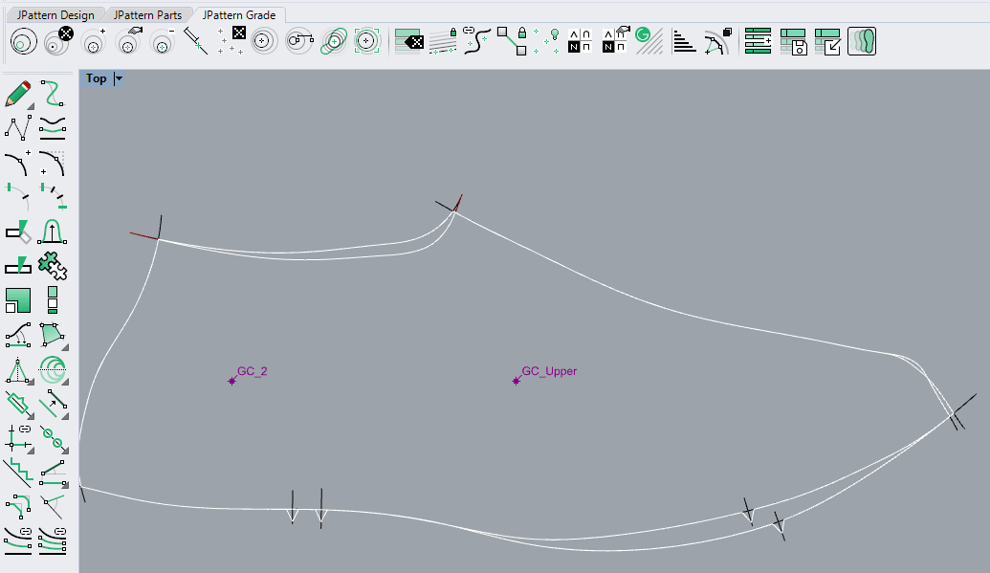Select the JPattern Grade tab
The width and height of the screenshot is (990, 573).
239,15
